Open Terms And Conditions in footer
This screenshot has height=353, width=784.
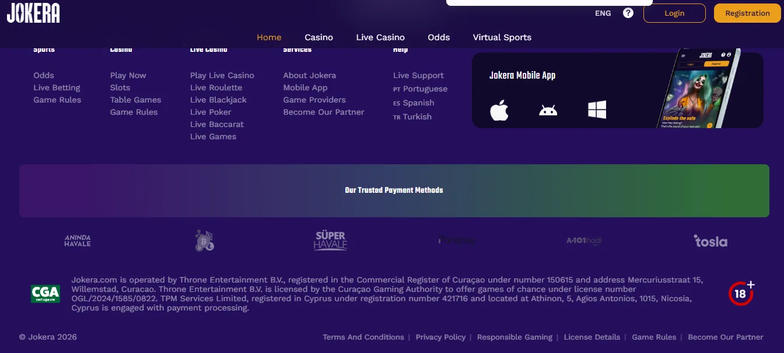coord(363,337)
